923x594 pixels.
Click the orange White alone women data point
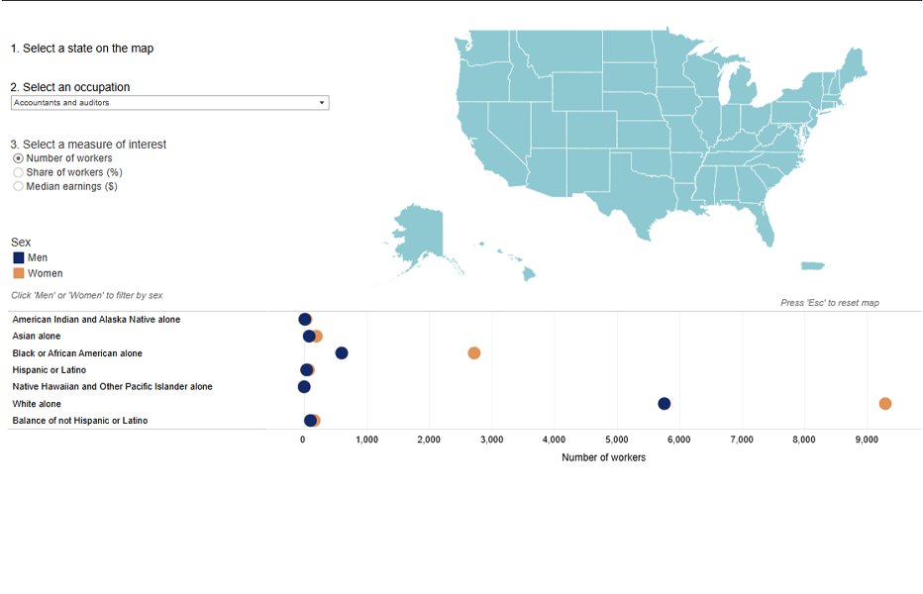tap(885, 403)
